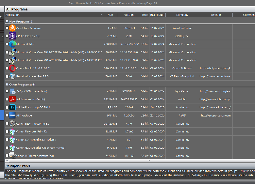
Task: Click the ATK Package ASUS icon
Action: point(12,115)
